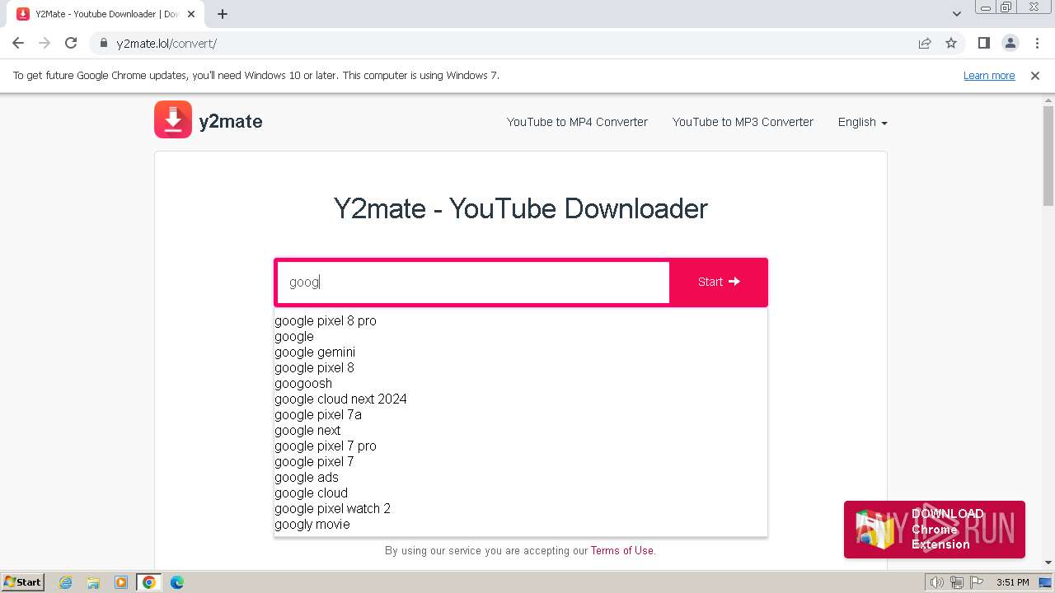Dismiss the Chrome update notification
This screenshot has width=1055, height=593.
click(x=1035, y=75)
